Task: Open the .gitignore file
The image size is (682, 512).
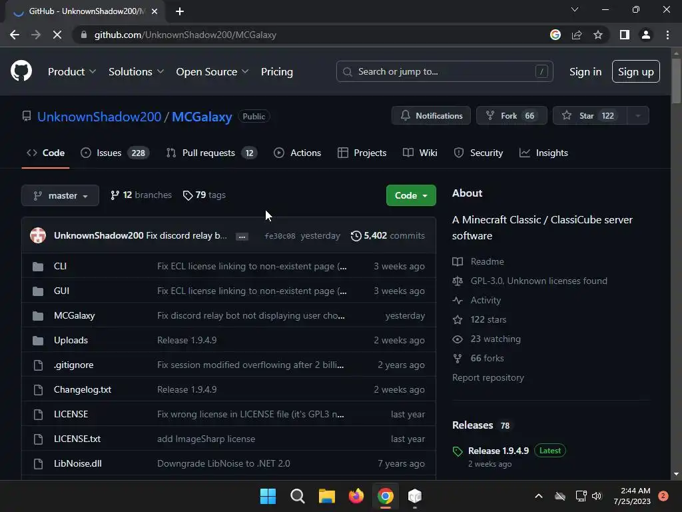Action: click(x=73, y=365)
